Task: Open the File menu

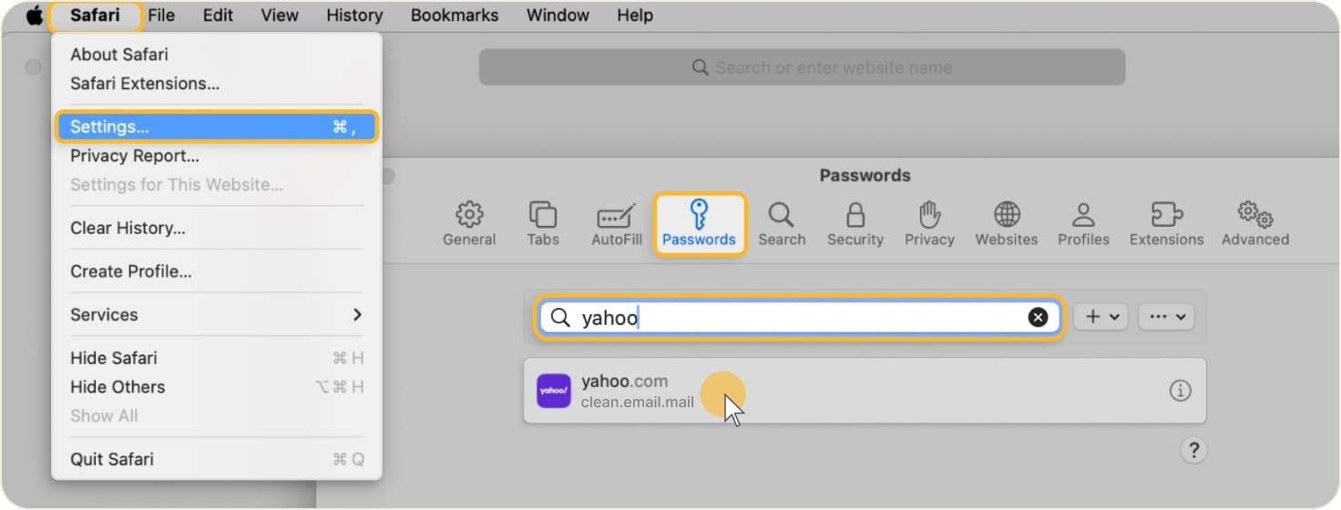Action: [161, 15]
